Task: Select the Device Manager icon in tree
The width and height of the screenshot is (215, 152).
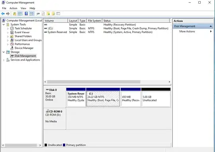Action: point(12,48)
